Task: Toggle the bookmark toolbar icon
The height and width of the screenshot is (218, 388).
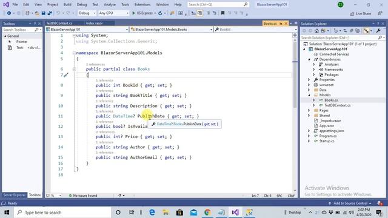Action: coord(222,13)
